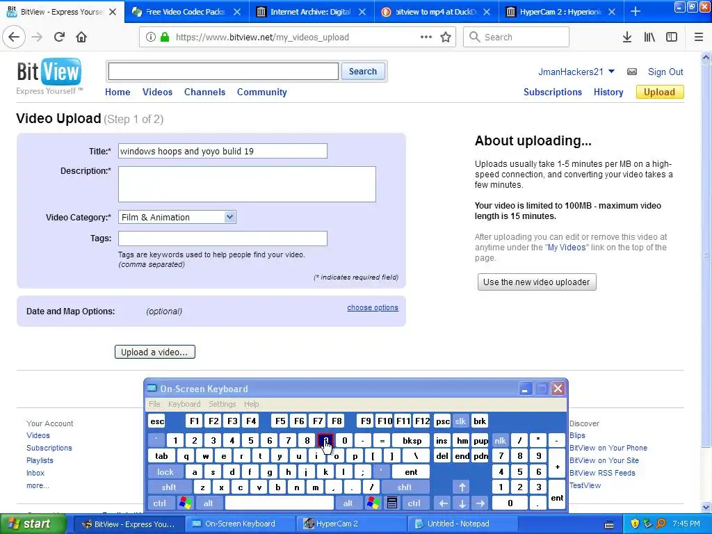
Task: Open the Community navigation link
Action: pos(261,92)
